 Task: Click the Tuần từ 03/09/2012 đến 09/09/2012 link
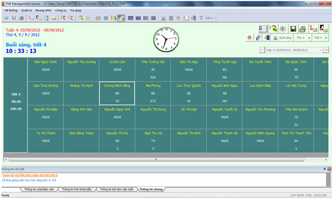[30, 175]
